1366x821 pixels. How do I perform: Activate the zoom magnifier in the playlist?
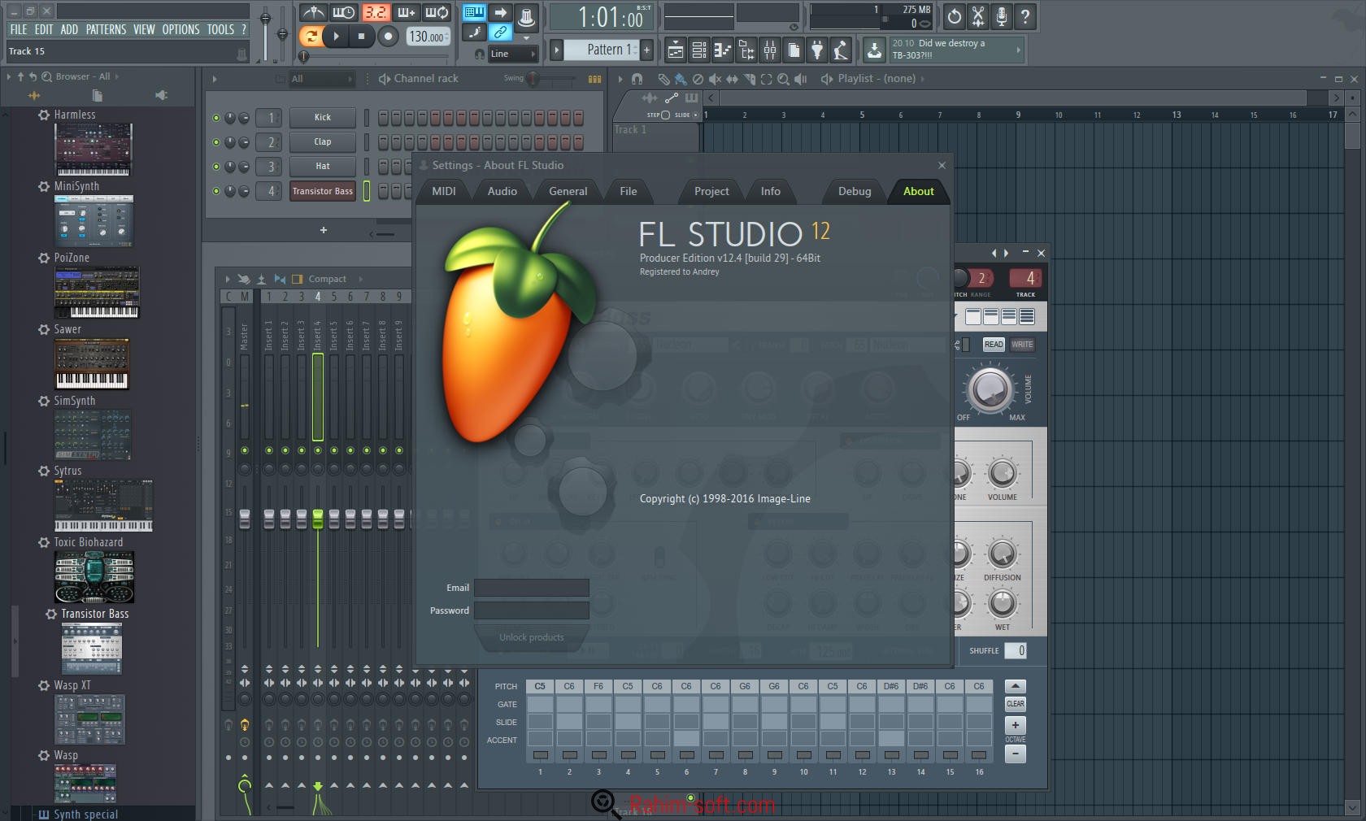(x=784, y=79)
